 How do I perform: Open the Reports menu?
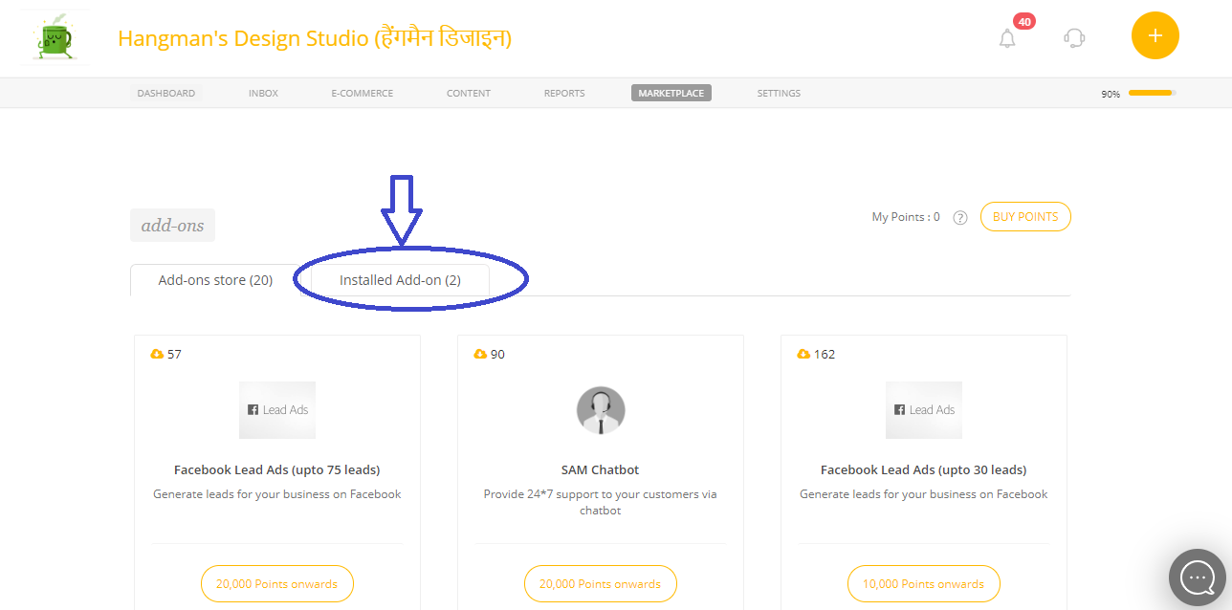(564, 93)
